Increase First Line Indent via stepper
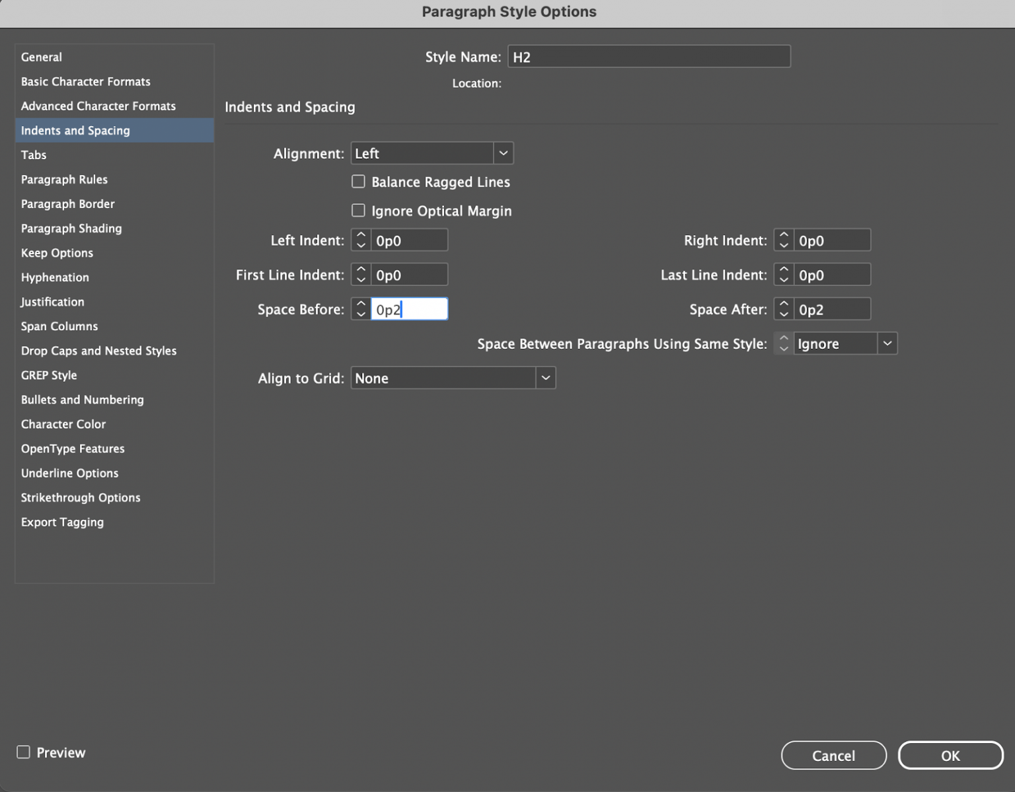Viewport: 1015px width, 792px height. [361, 270]
